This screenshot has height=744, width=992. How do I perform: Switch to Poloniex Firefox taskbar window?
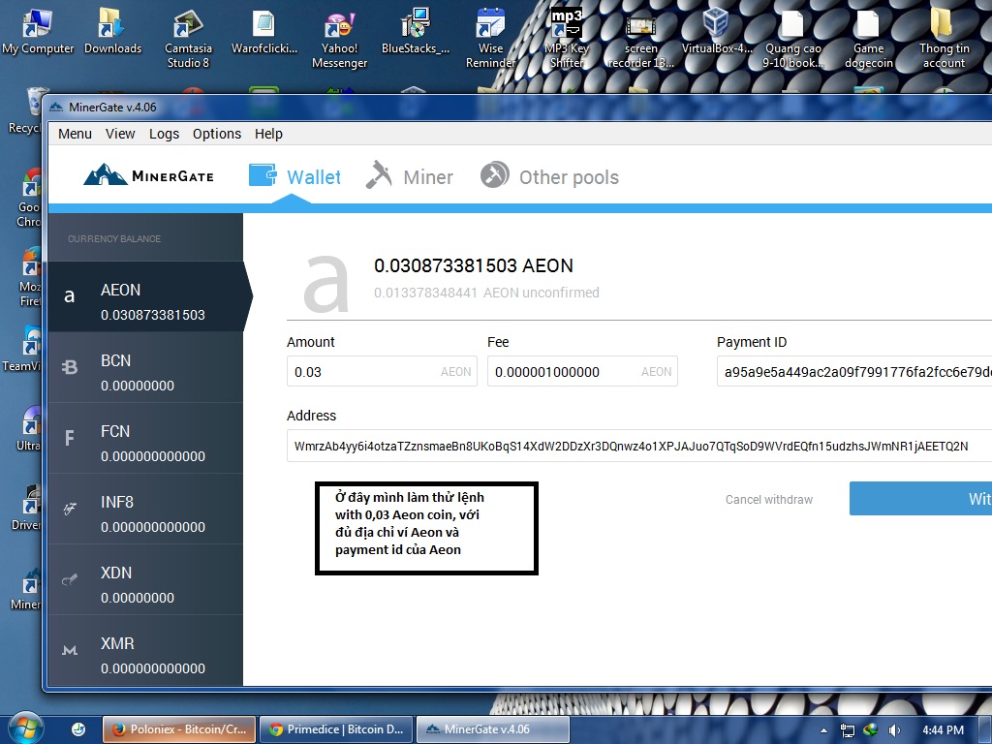pyautogui.click(x=179, y=729)
